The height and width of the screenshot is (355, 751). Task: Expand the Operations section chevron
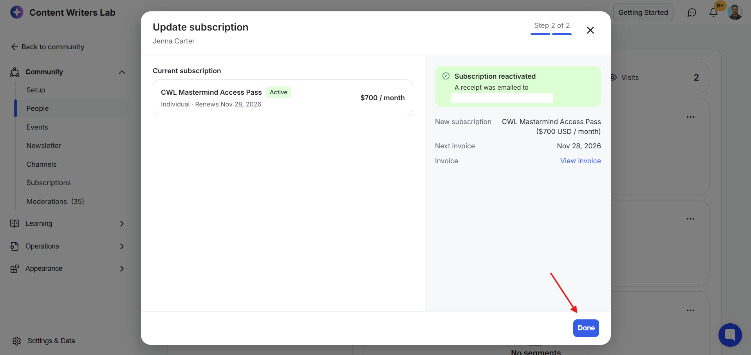pos(122,246)
